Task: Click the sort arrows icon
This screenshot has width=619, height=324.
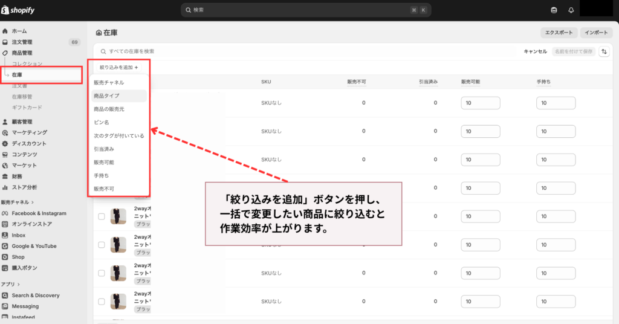Action: (x=604, y=51)
